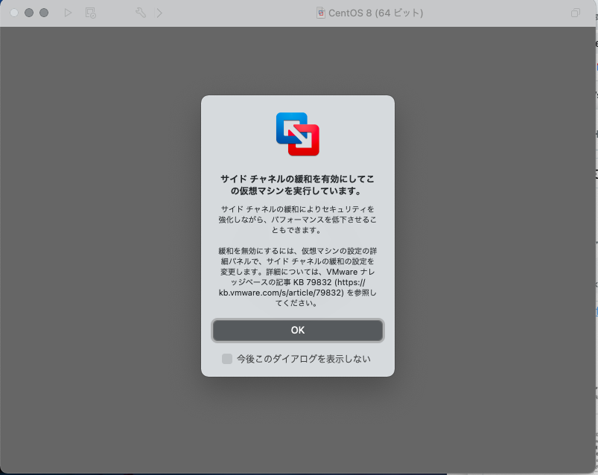The width and height of the screenshot is (598, 475).
Task: Enter full screen with the arrow icon
Action: (x=159, y=13)
